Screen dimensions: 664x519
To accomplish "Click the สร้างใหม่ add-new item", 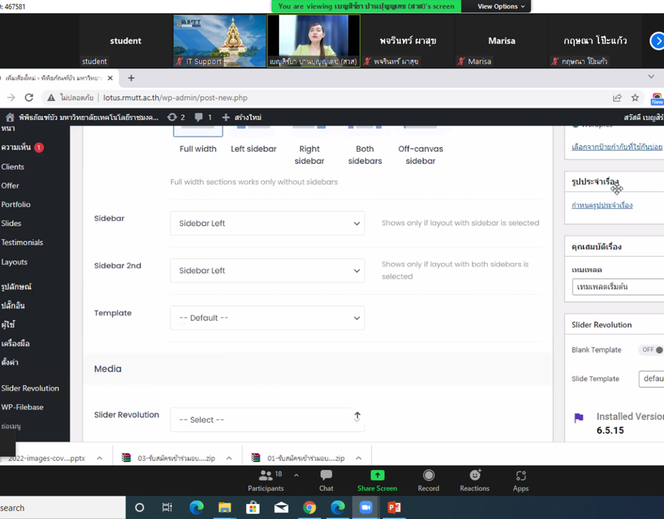I will [x=242, y=117].
